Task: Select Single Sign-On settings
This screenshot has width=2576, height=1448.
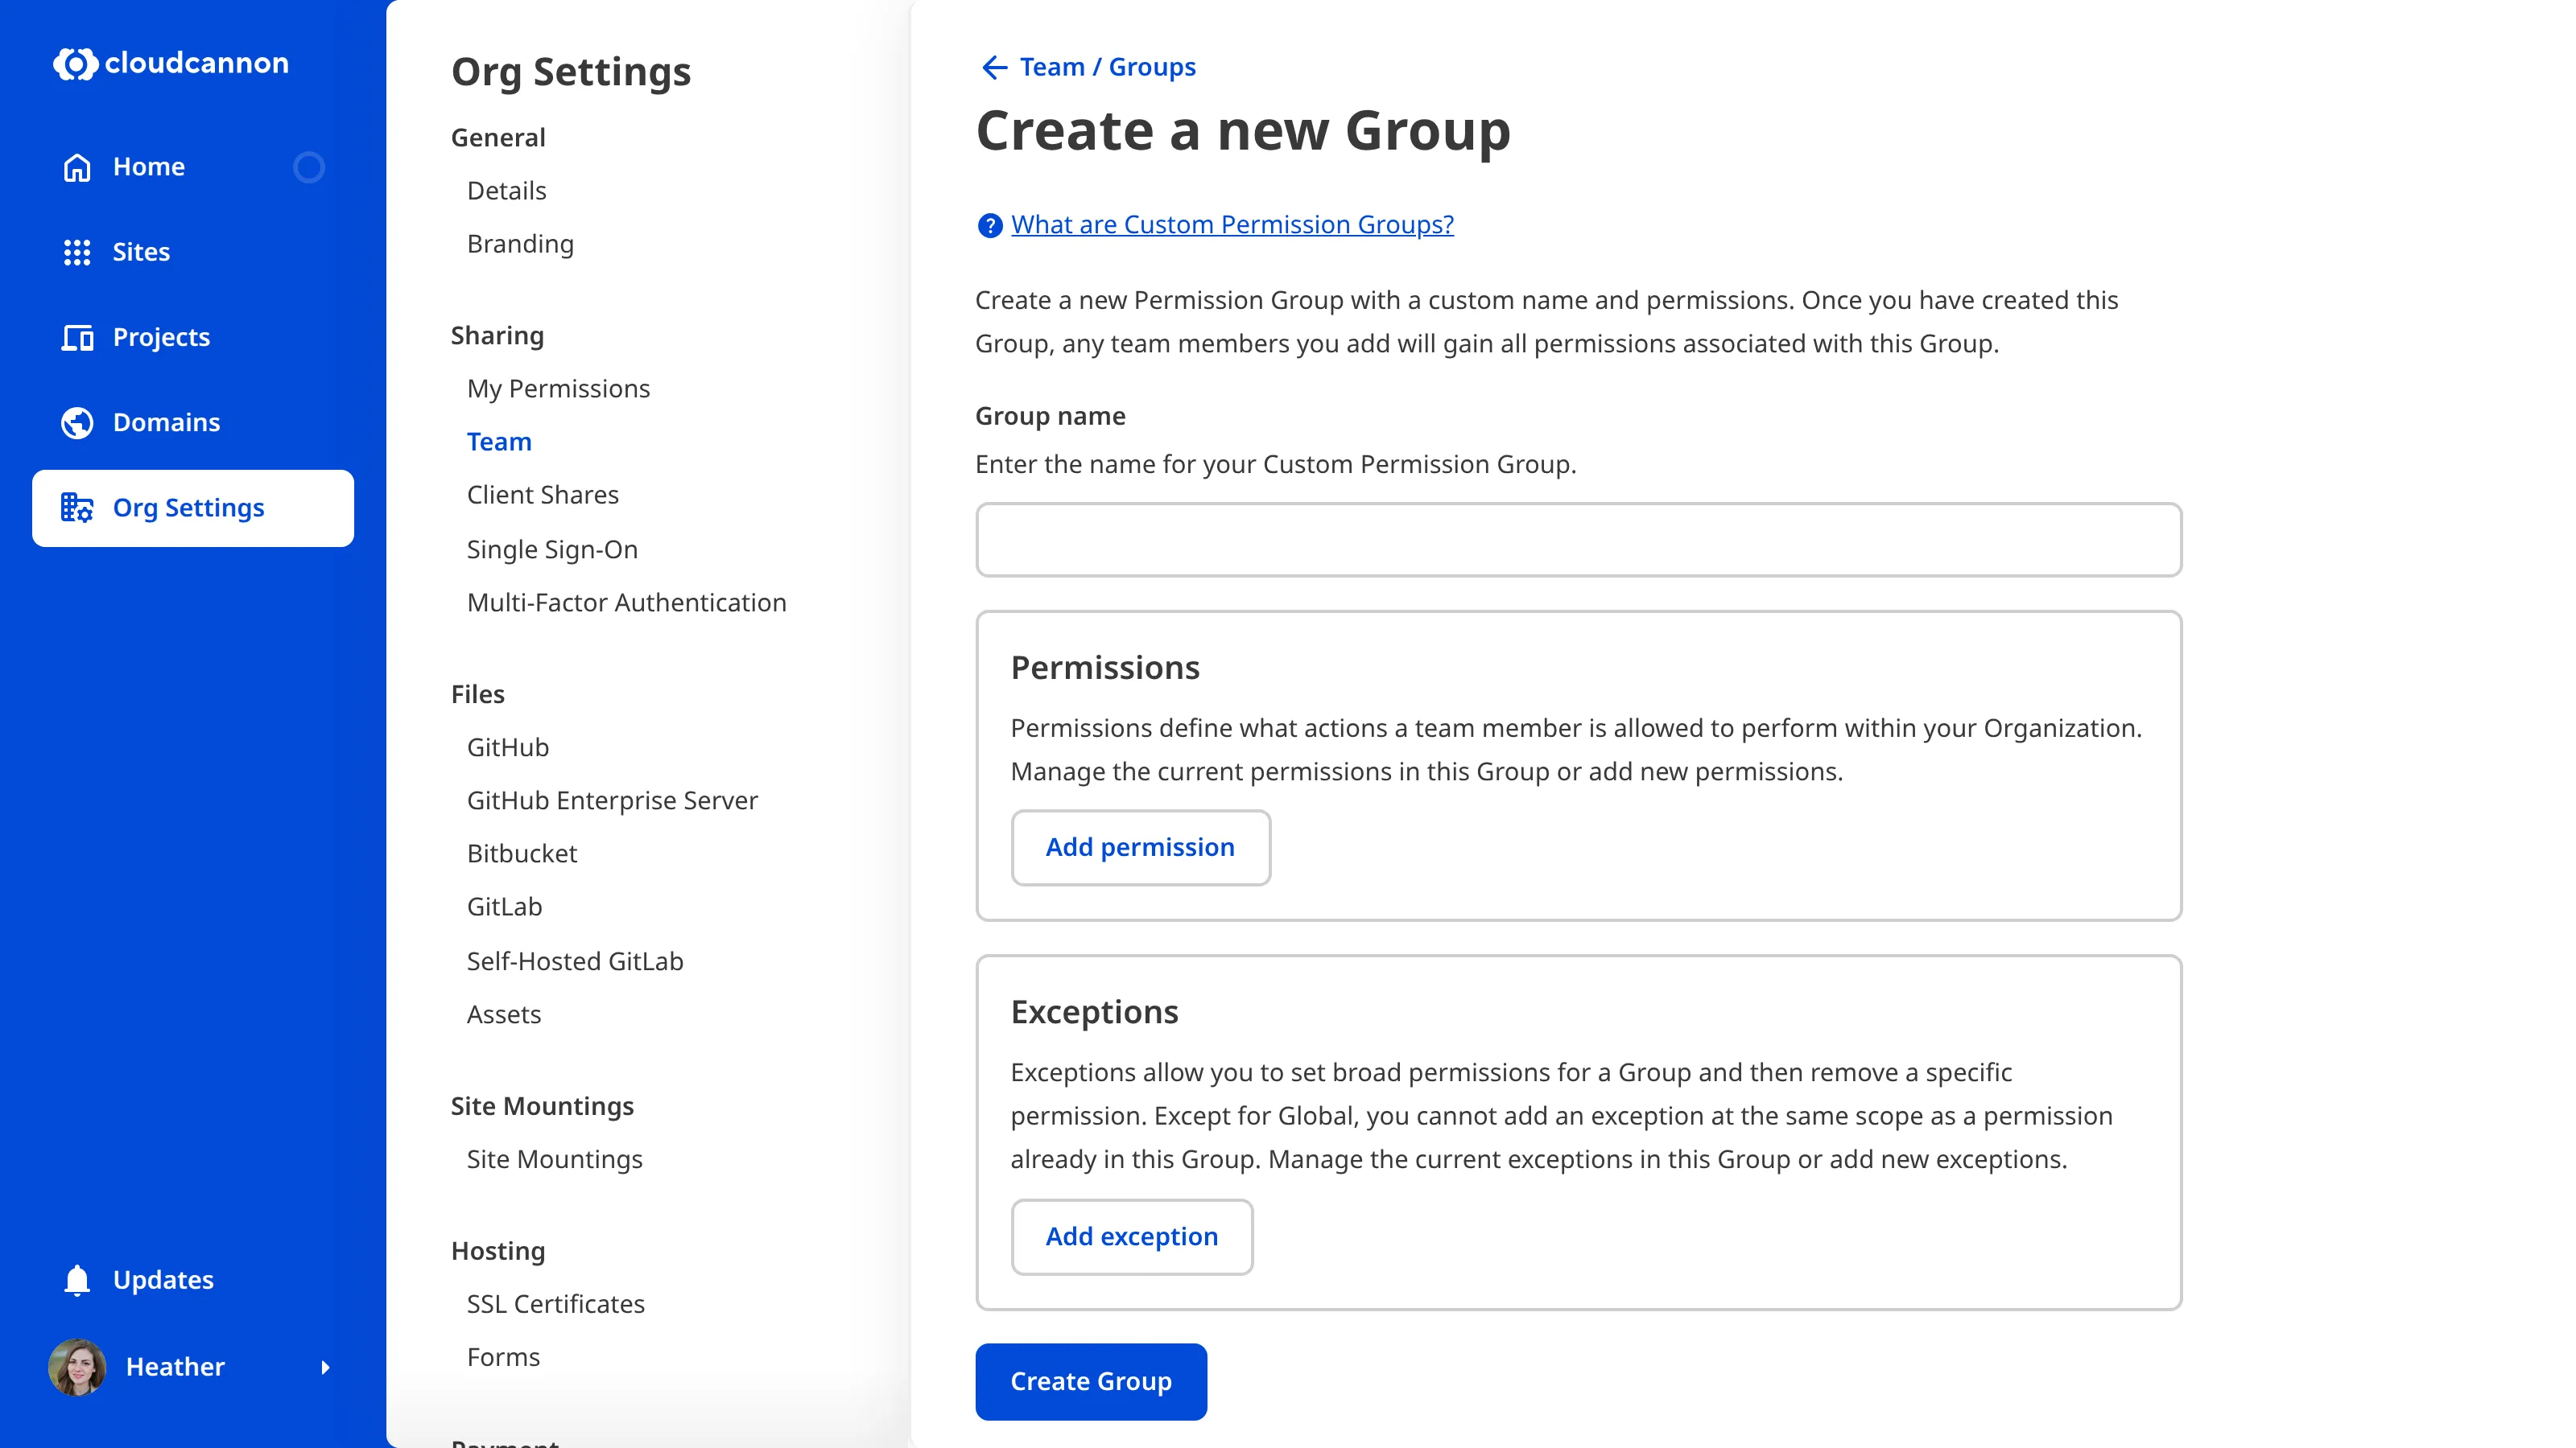Action: point(552,549)
